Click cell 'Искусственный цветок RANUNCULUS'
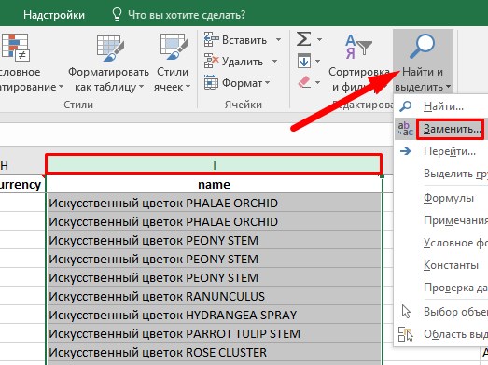Screen dimensions: 488x365 coord(214,296)
